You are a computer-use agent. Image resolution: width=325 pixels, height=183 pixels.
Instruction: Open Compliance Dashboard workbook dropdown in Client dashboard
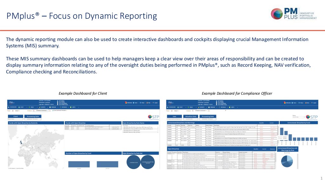point(42,111)
